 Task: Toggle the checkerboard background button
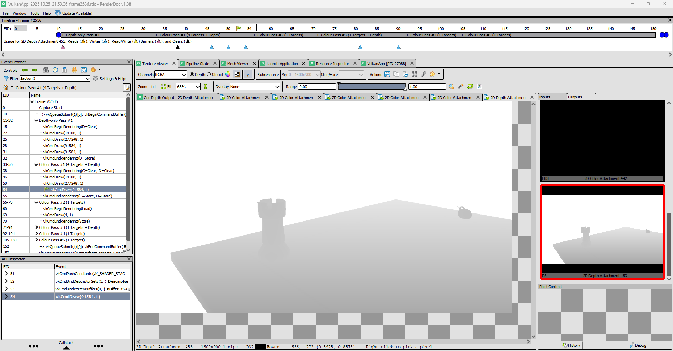pyautogui.click(x=237, y=74)
